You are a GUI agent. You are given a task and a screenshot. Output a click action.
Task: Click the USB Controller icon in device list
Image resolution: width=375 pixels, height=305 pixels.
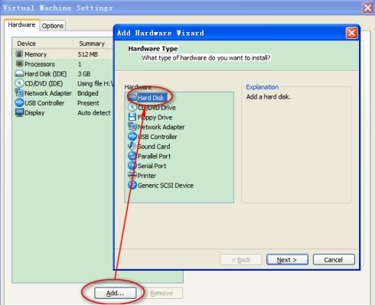[19, 102]
